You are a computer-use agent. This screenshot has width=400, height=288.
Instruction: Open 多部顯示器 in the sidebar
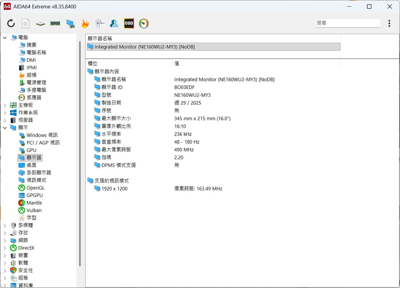pos(39,173)
